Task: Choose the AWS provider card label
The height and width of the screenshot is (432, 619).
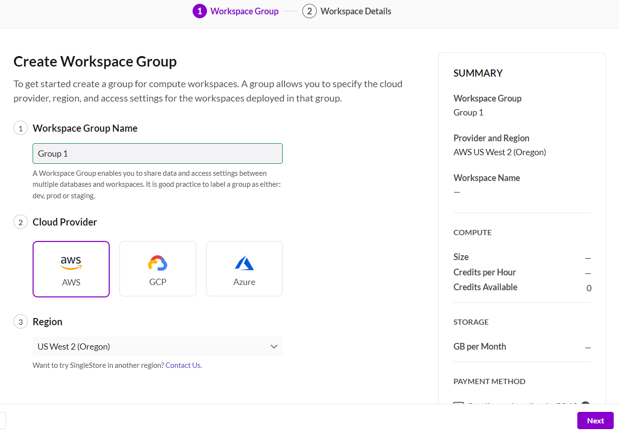Action: pos(71,283)
